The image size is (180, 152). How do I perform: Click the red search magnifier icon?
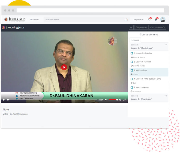pyautogui.click(x=127, y=20)
